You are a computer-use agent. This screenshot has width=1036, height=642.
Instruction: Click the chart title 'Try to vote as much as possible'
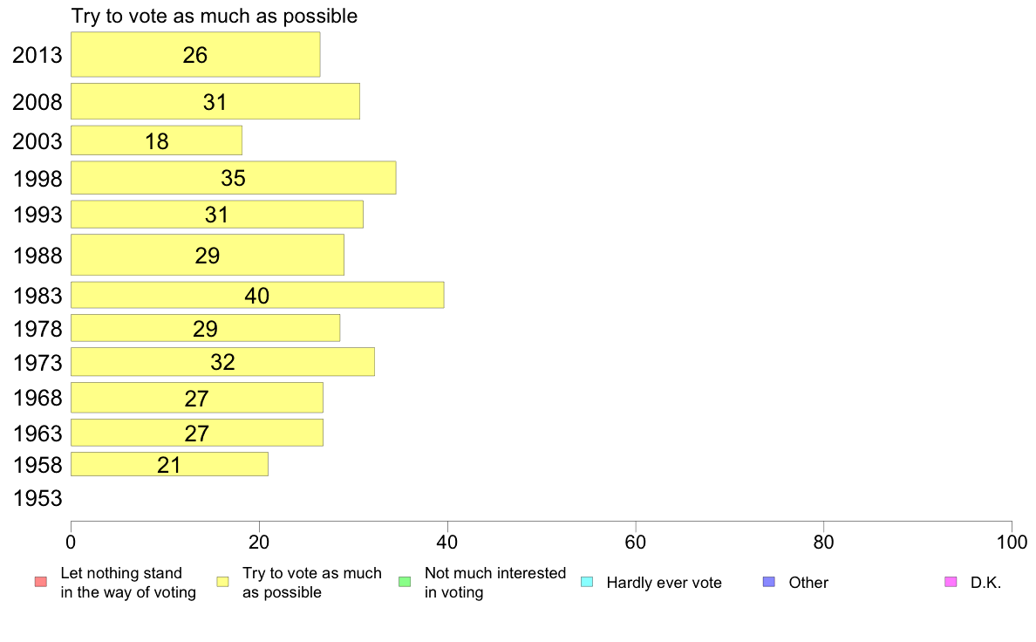coord(214,16)
